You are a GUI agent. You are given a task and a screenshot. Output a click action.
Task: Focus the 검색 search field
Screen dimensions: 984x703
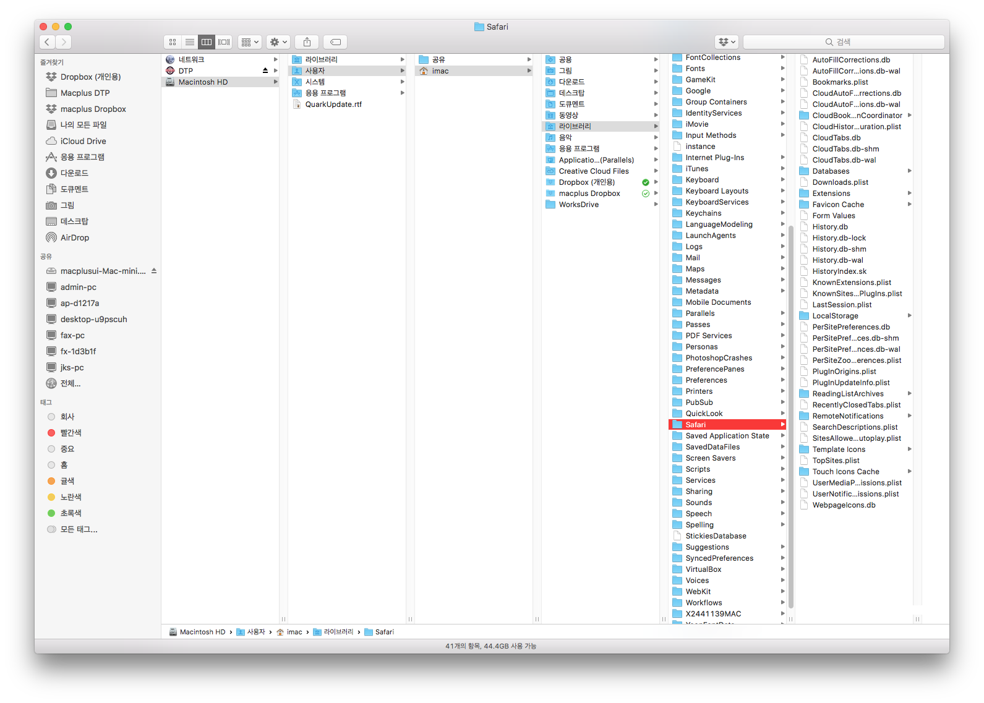(x=844, y=42)
